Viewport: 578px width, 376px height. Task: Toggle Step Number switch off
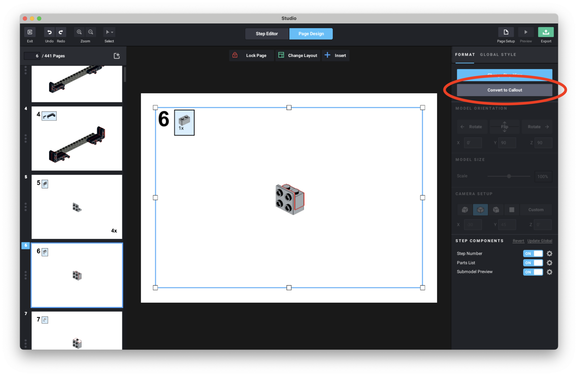(533, 253)
